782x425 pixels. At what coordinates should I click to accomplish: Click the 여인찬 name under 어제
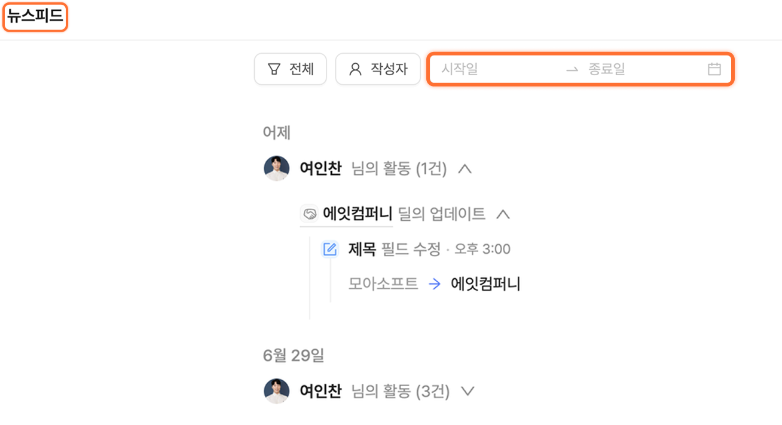pyautogui.click(x=320, y=169)
